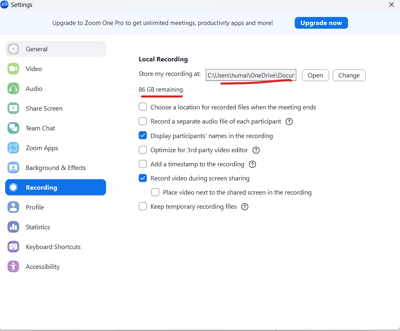
Task: Select the Statistics label
Action: point(38,227)
